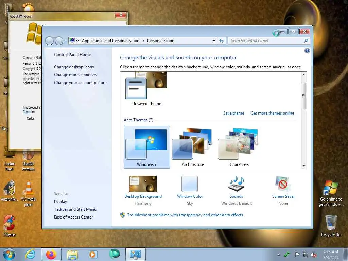The height and width of the screenshot is (261, 348).
Task: Open Windows Explorer folder on taskbar
Action: tap(72, 255)
